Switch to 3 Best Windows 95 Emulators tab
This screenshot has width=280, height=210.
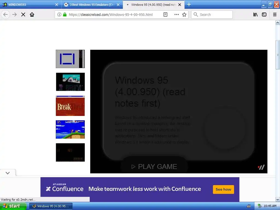(92, 4)
